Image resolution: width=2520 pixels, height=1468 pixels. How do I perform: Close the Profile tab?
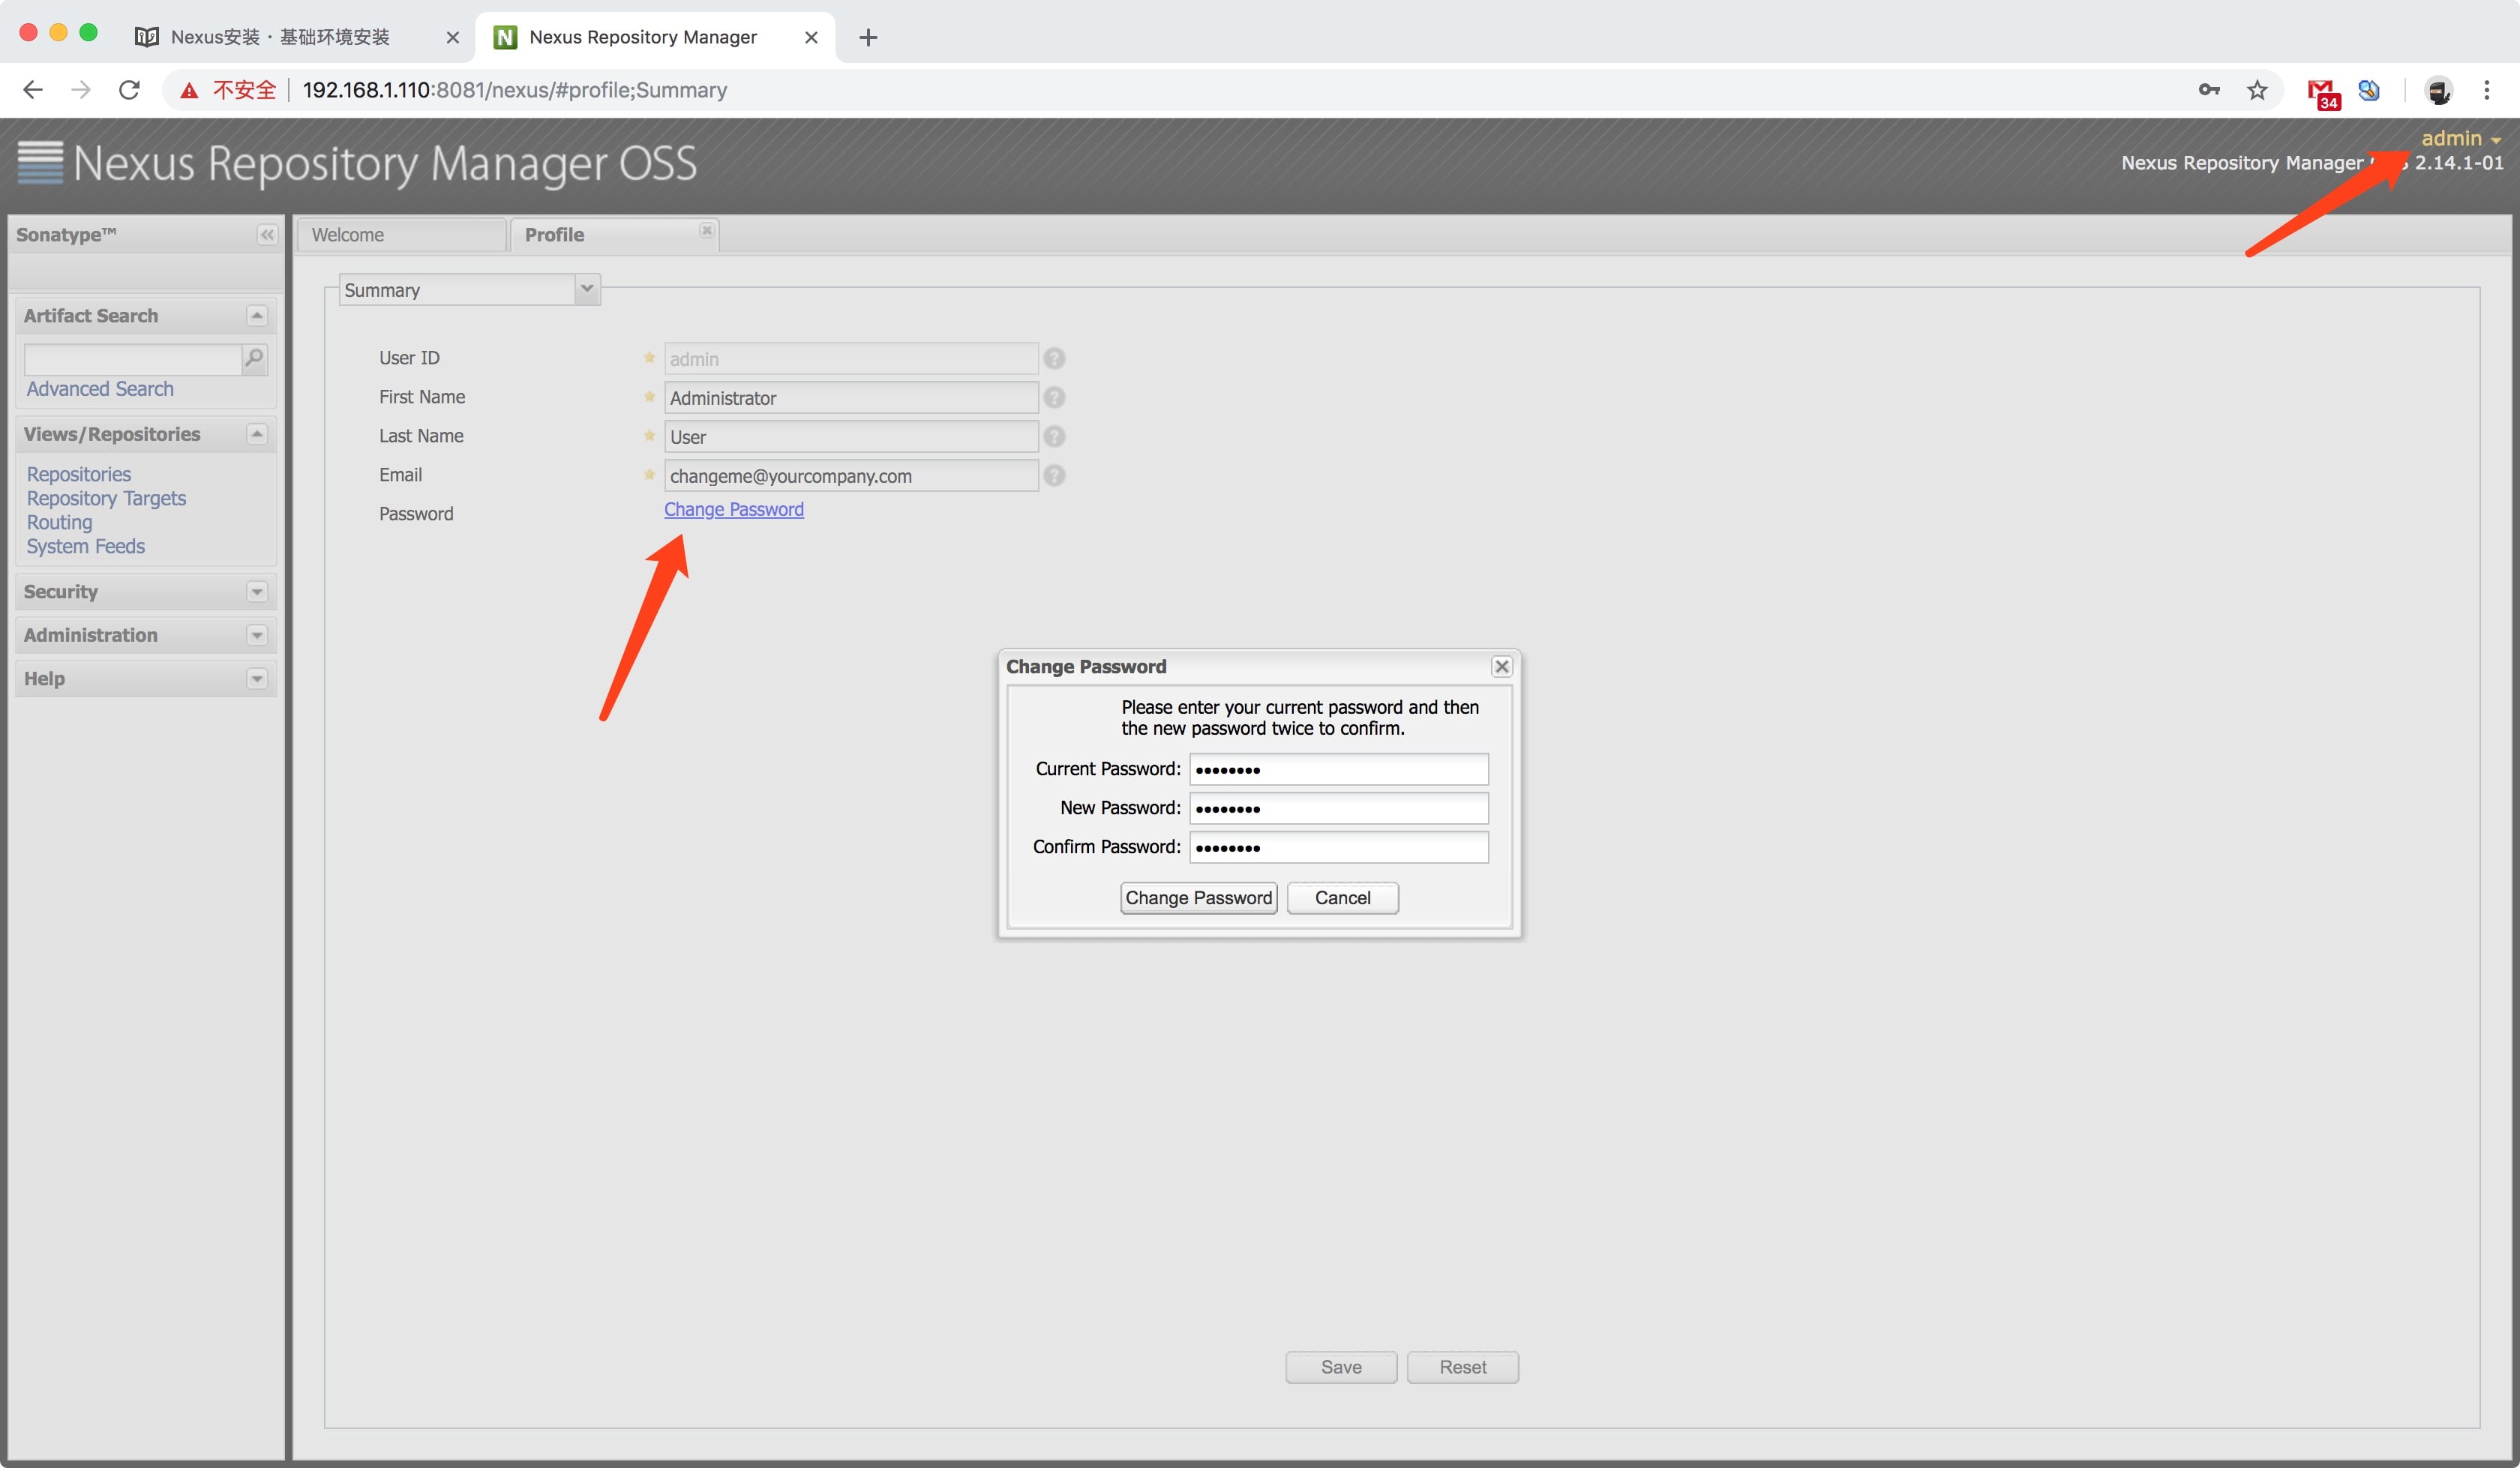point(707,230)
